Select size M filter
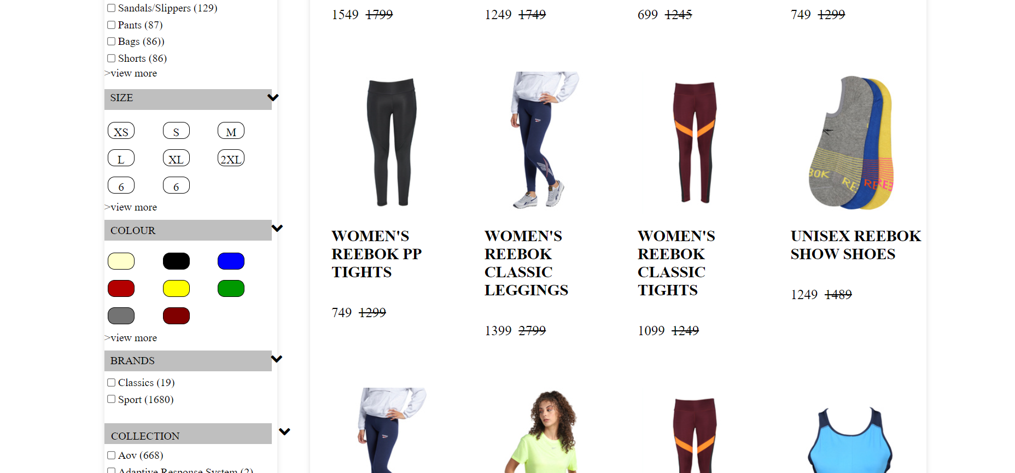This screenshot has width=1015, height=473. [231, 131]
